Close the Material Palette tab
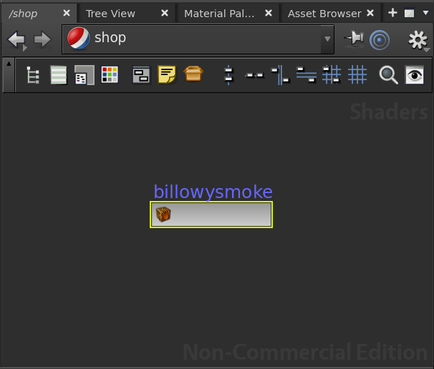The height and width of the screenshot is (369, 434). click(269, 14)
